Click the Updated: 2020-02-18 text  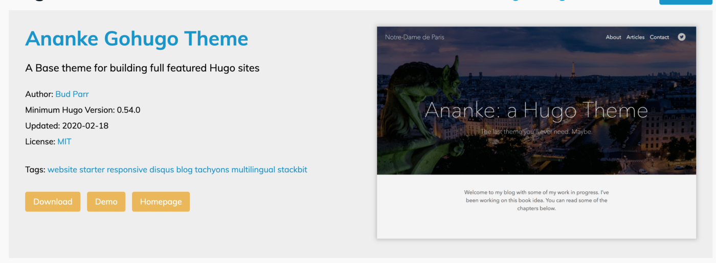[66, 125]
